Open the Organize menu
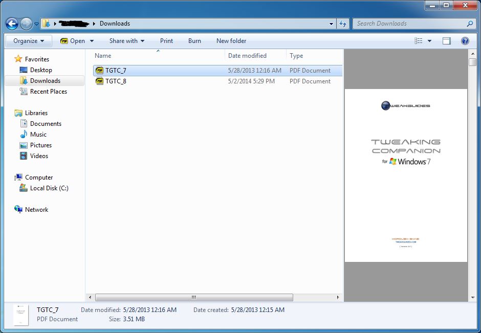 tap(29, 41)
